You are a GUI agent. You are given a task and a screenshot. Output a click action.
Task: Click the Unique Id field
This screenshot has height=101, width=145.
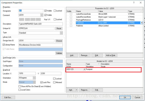click(36, 28)
